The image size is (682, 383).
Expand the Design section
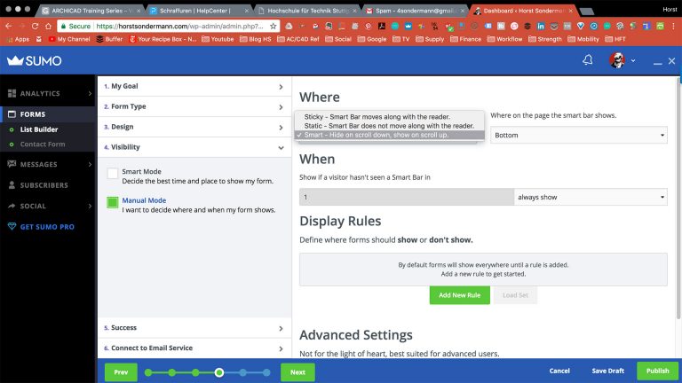(194, 127)
